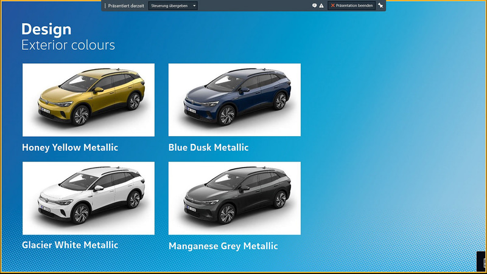The image size is (487, 274).
Task: Select the Blue Dusk Metallic car image
Action: [234, 100]
